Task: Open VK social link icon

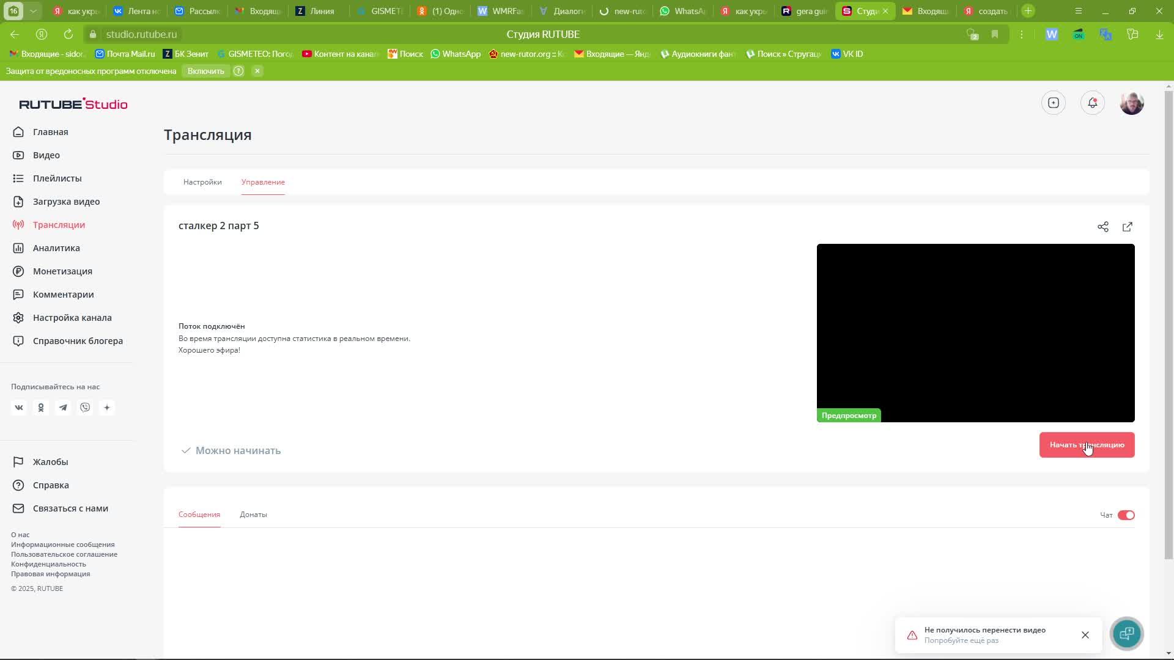Action: click(x=19, y=408)
